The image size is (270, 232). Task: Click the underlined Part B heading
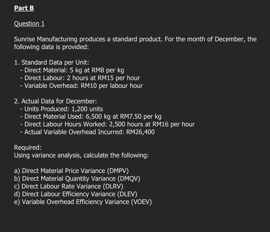coord(24,8)
